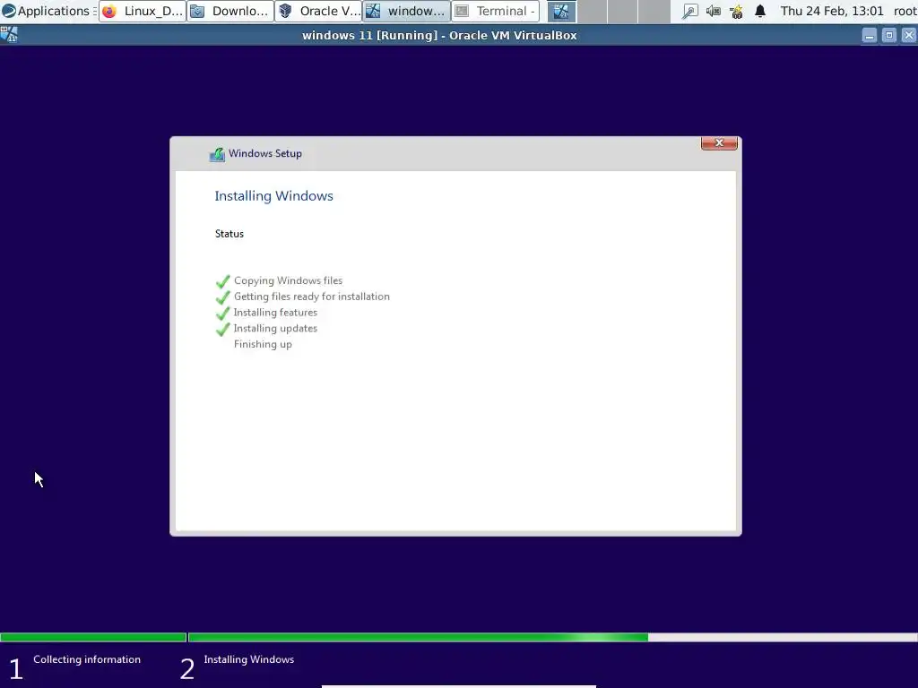This screenshot has width=918, height=688.
Task: Switch to Oracle V... VirtualBox manager taskbar item
Action: [x=318, y=11]
